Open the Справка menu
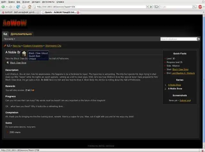 [60, 2]
